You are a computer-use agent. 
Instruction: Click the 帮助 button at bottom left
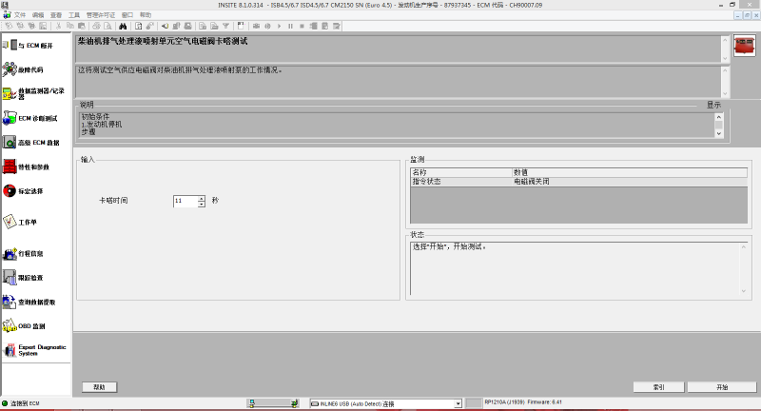click(x=100, y=387)
